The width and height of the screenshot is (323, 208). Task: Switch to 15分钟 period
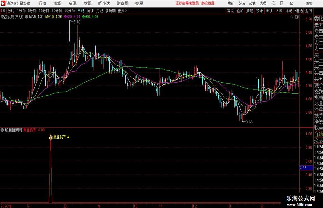44,11
